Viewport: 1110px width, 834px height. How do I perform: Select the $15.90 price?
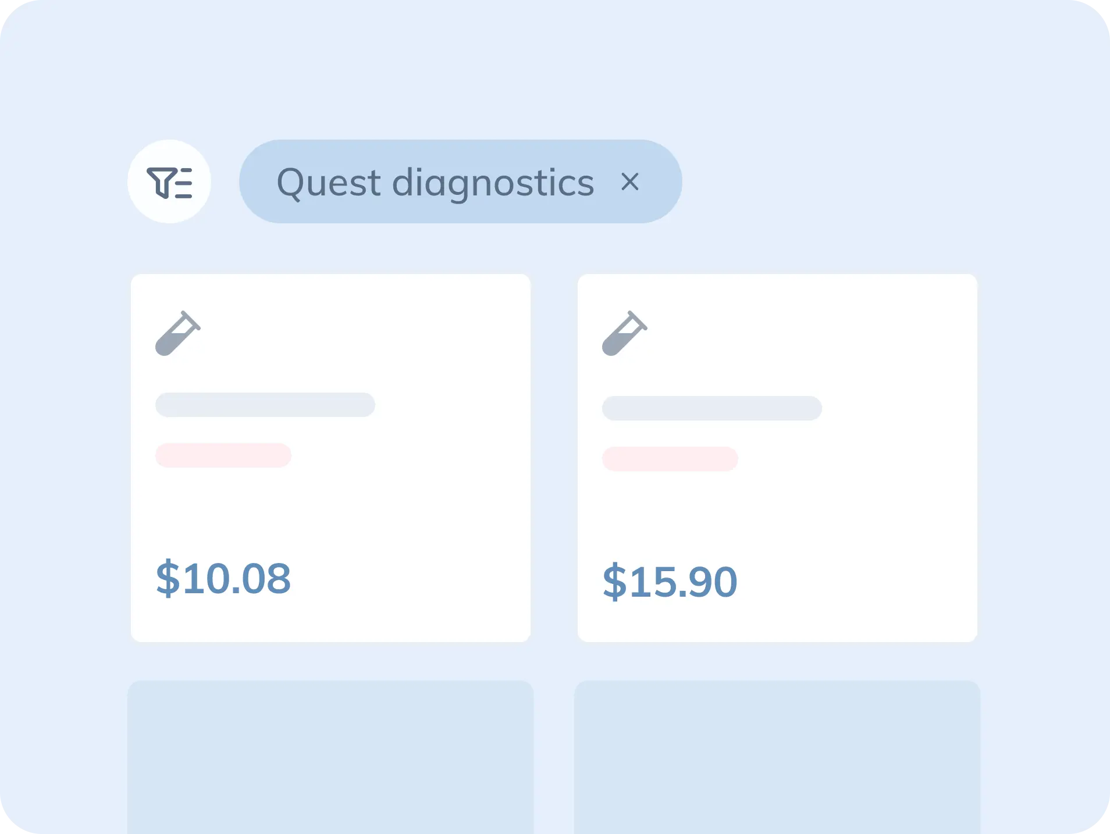click(670, 582)
